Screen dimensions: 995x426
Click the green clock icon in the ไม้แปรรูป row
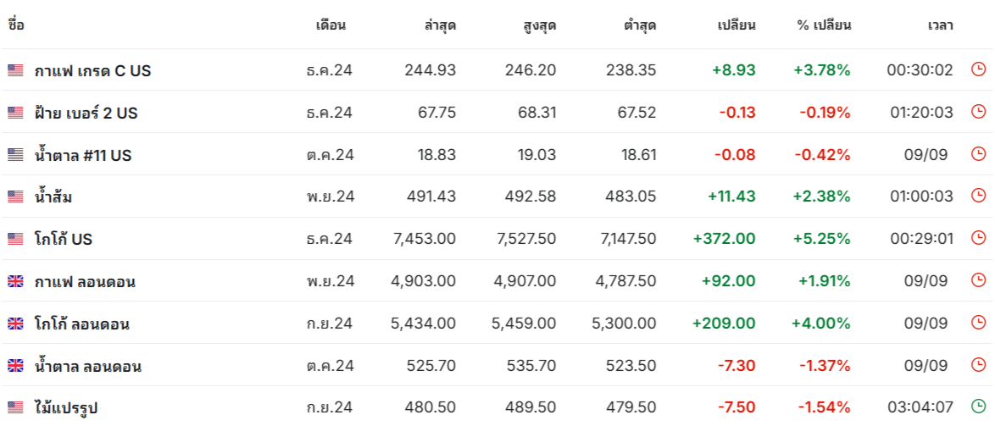click(x=979, y=407)
